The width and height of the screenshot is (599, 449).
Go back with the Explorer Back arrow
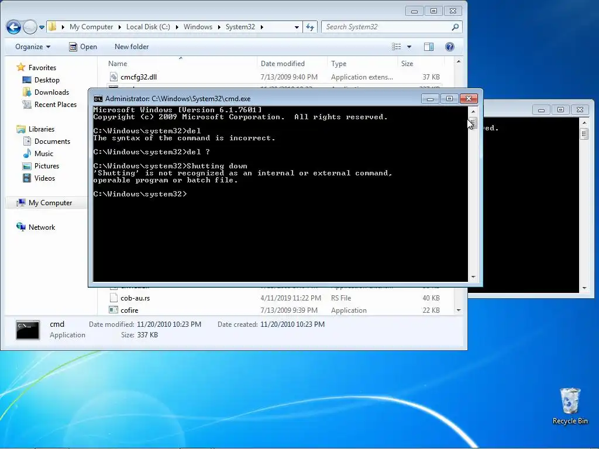point(13,27)
